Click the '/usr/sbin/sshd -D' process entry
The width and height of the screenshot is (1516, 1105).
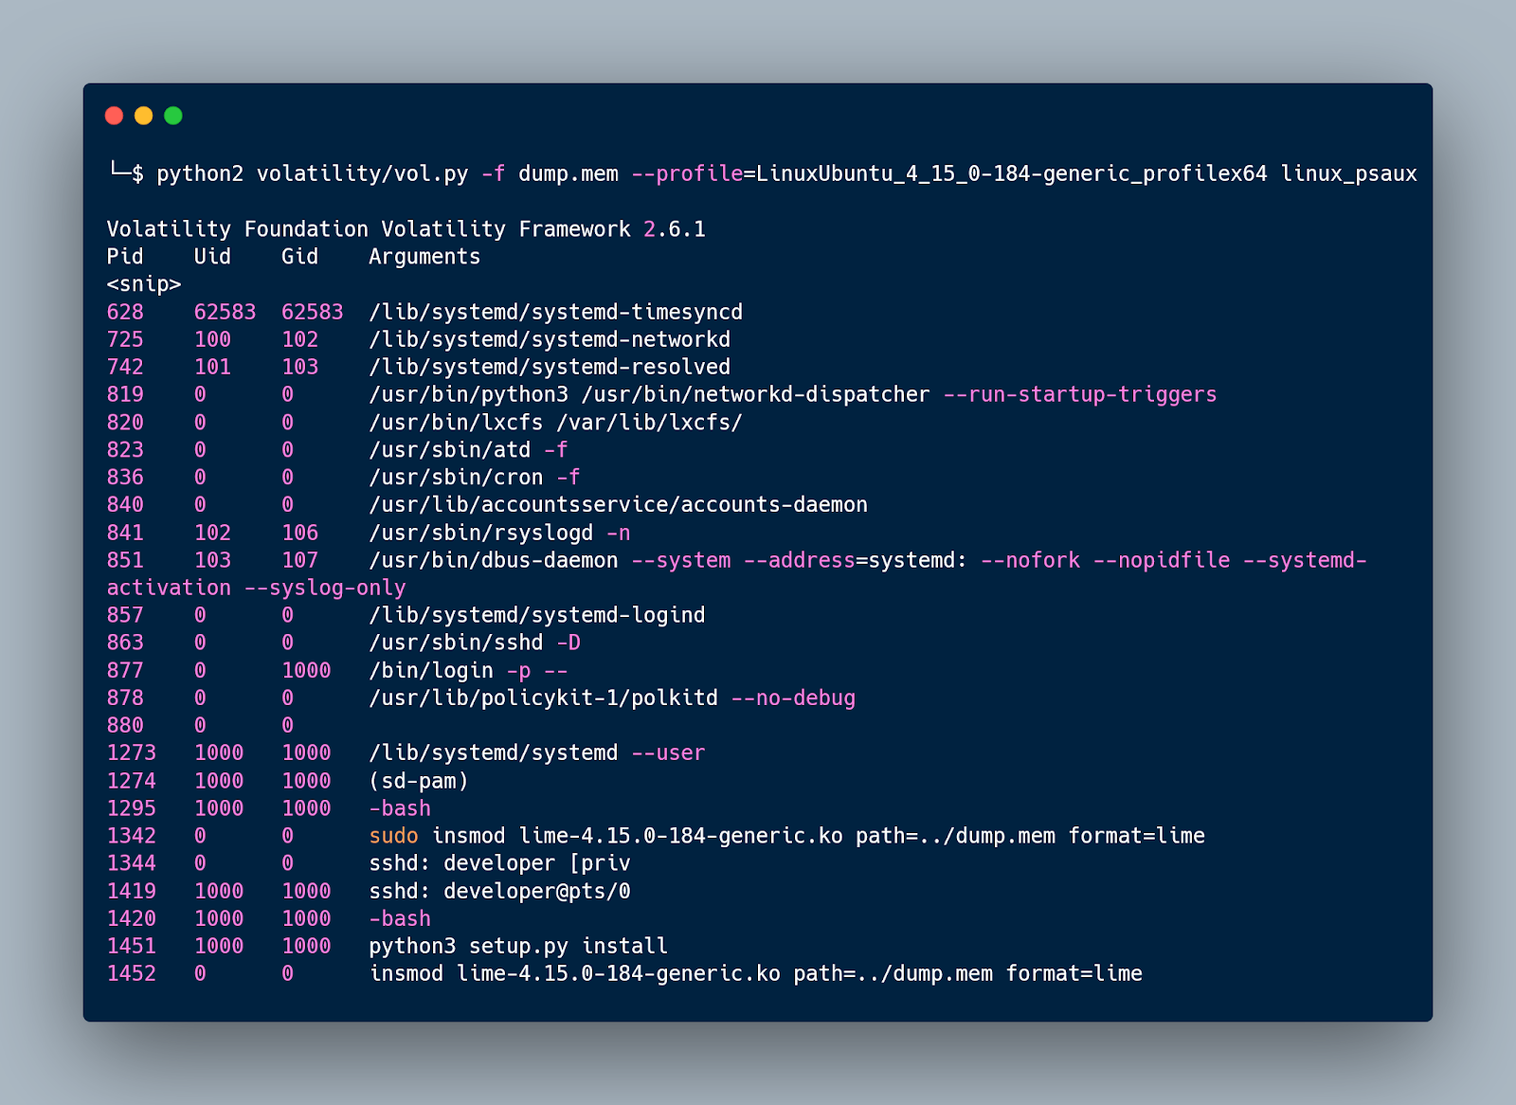tap(475, 643)
